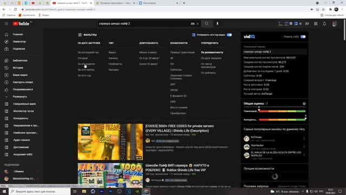
Task: Open the YouTube apps grid icon
Action: (316, 24)
